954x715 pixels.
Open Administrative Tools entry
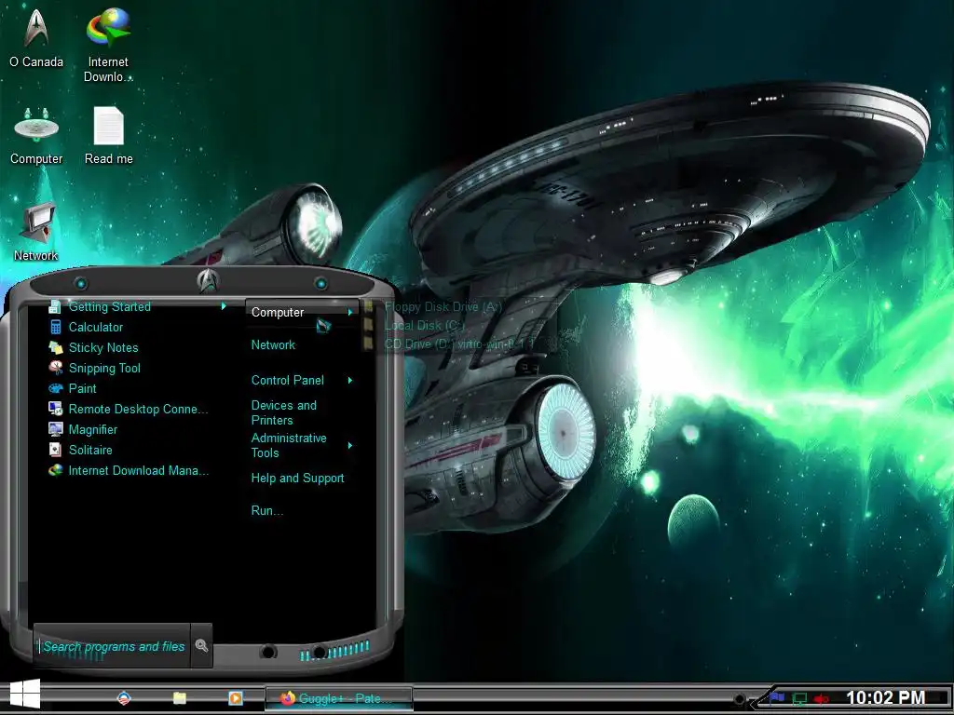[289, 445]
